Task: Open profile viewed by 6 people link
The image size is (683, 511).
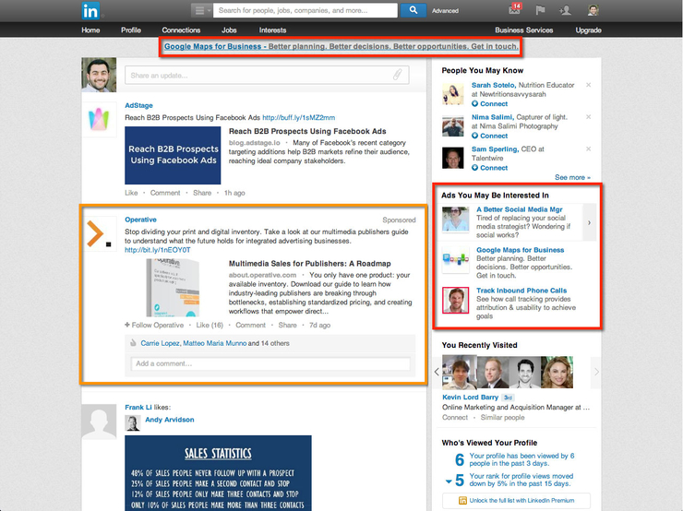Action: pyautogui.click(x=521, y=459)
